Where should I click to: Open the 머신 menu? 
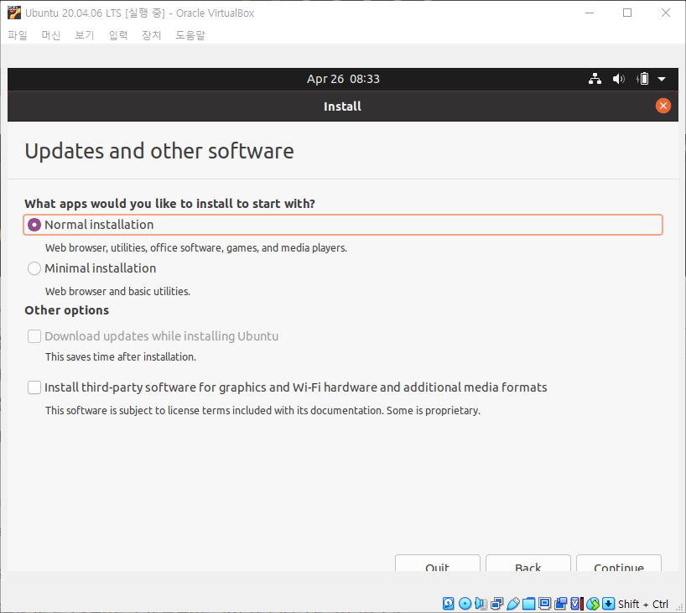point(51,35)
